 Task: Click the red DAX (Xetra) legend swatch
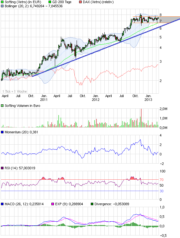tap(80, 2)
